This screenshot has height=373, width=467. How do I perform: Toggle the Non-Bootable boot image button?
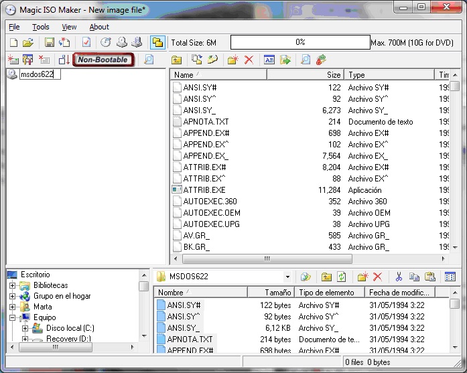click(103, 60)
